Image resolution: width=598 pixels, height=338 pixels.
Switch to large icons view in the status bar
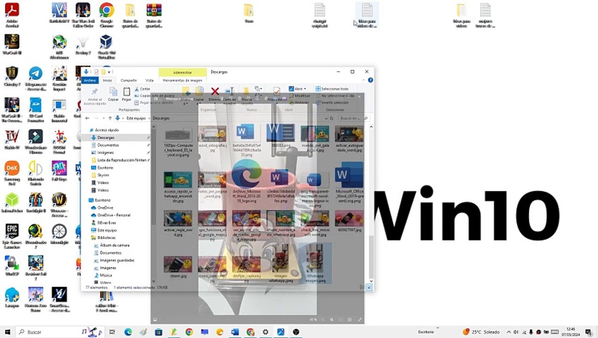click(370, 287)
